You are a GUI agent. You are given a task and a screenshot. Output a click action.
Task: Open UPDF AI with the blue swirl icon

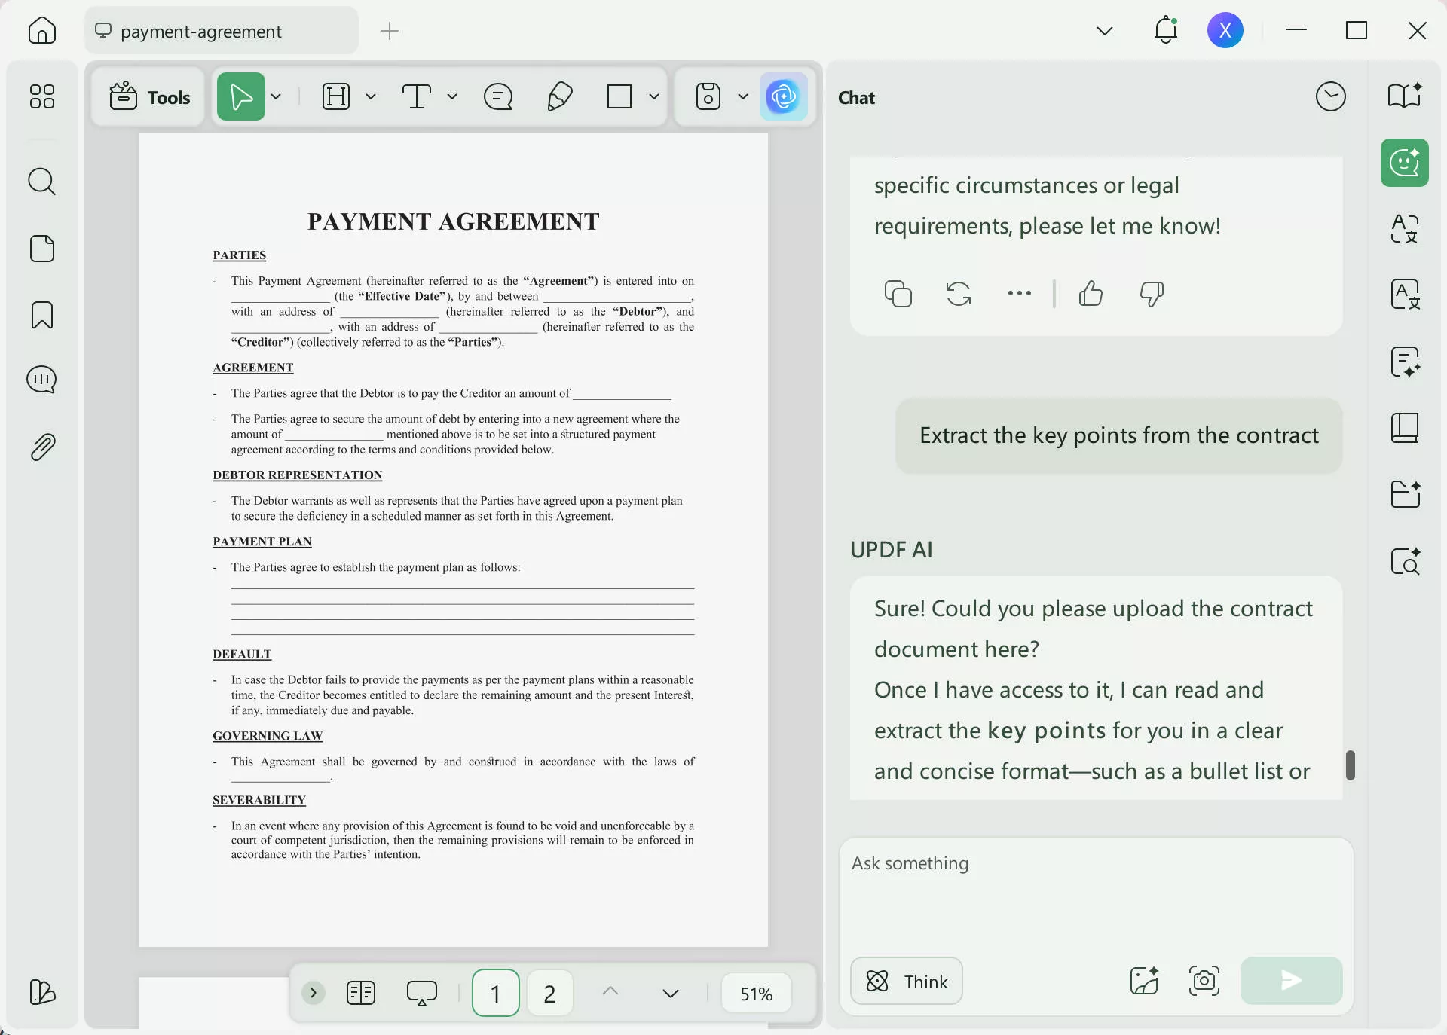pos(784,96)
